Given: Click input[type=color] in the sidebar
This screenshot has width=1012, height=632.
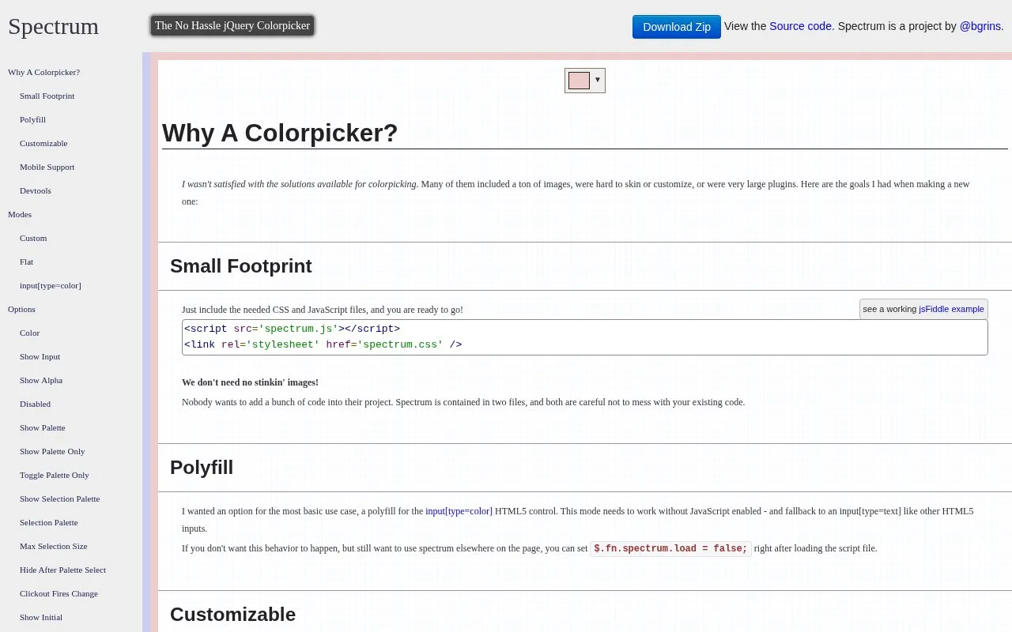Looking at the screenshot, I should pos(50,285).
